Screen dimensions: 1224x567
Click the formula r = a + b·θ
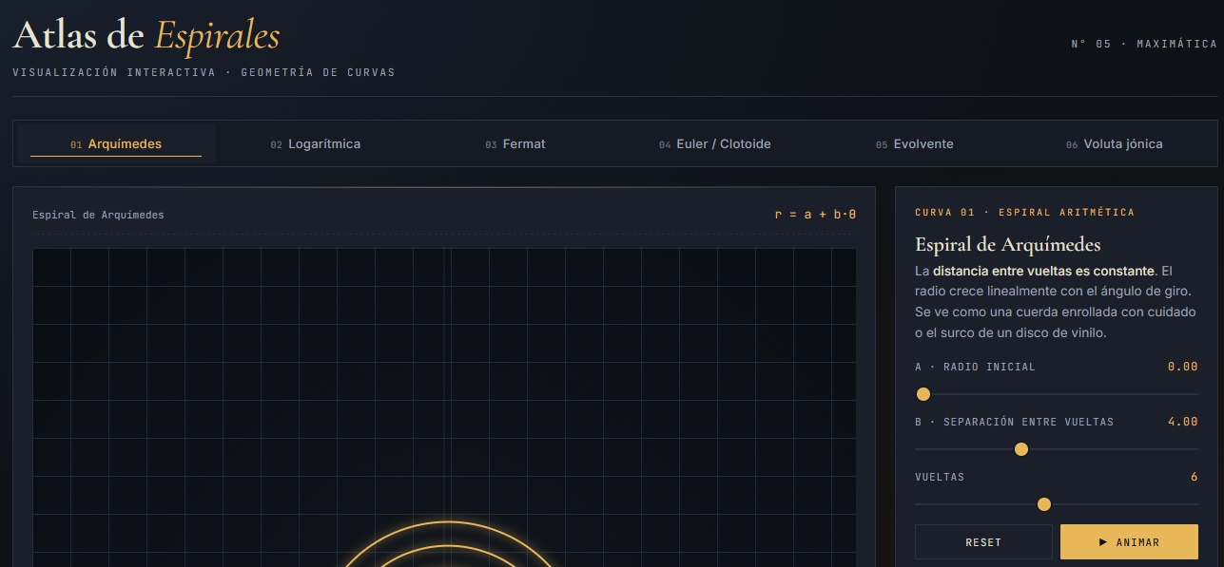point(815,215)
